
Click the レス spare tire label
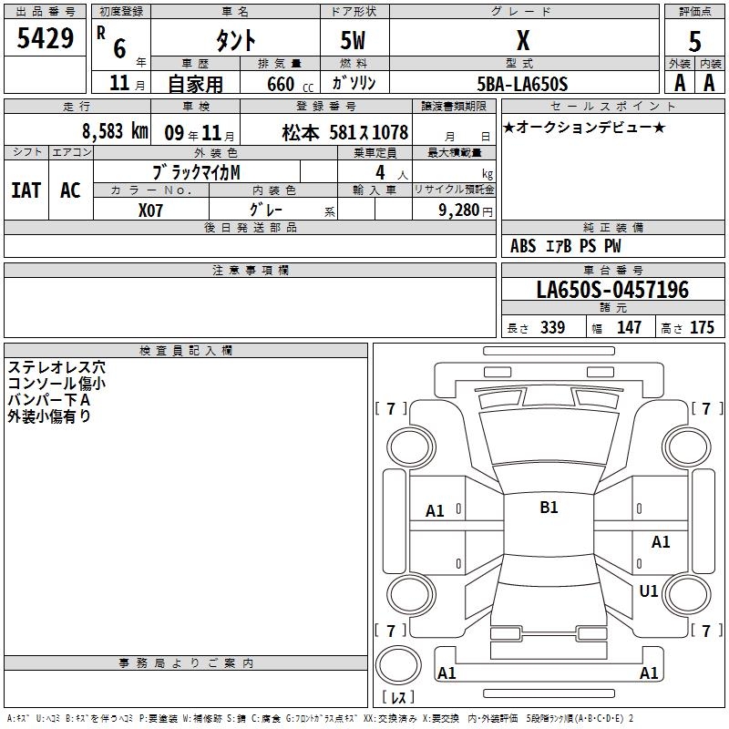(398, 697)
